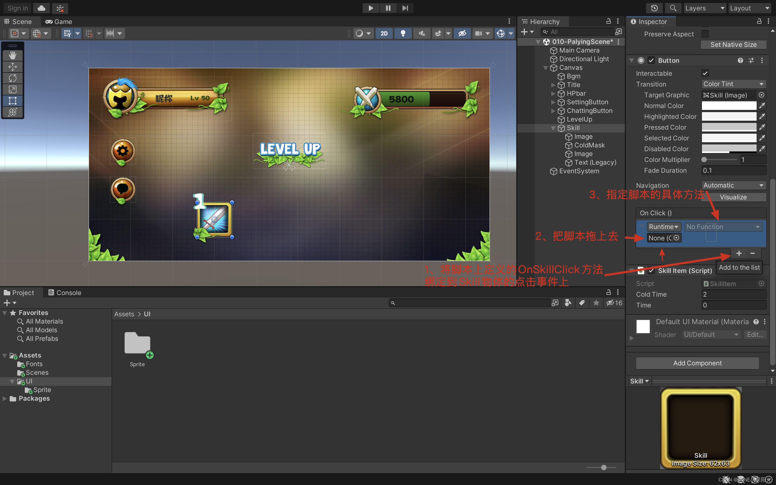The image size is (776, 485).
Task: Toggle scene visibility eye icon
Action: [x=462, y=33]
